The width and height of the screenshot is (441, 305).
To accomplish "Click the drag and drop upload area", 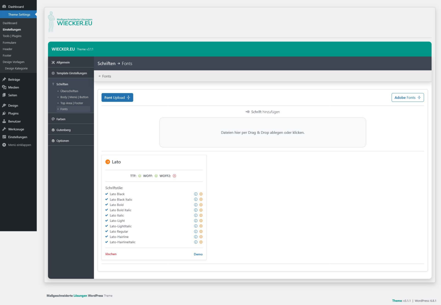I will 263,133.
